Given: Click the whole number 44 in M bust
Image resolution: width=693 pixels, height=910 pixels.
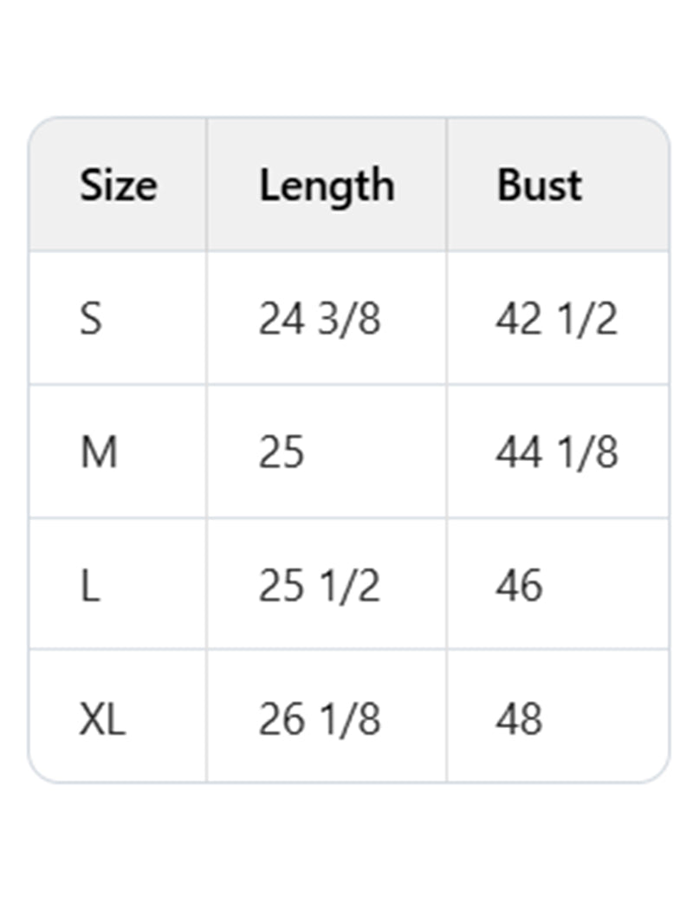Looking at the screenshot, I should tap(518, 452).
